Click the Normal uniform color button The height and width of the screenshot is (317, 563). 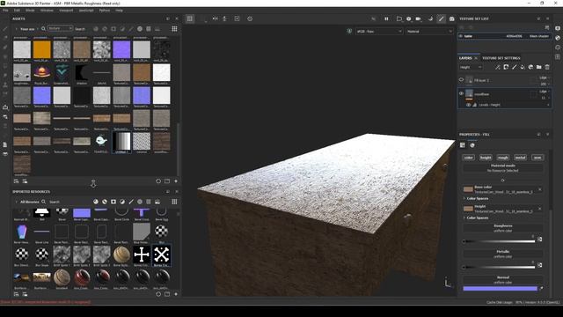coord(502,280)
